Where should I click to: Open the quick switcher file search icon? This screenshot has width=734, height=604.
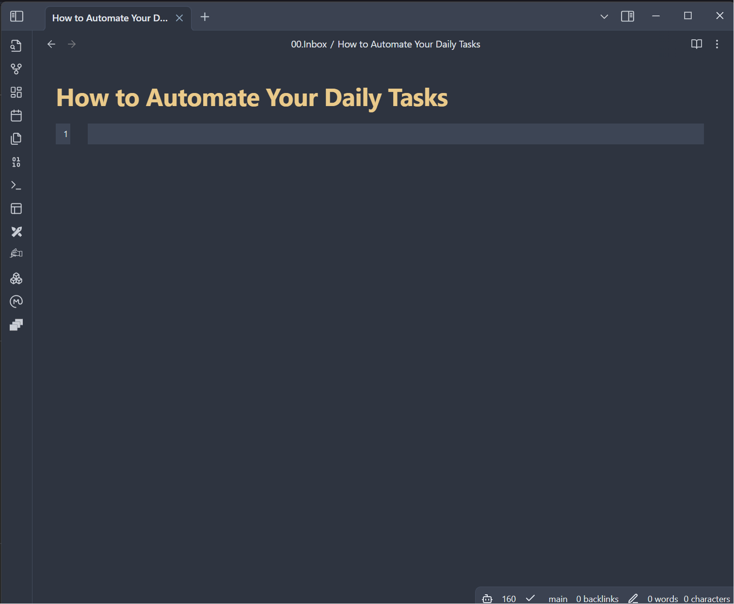point(16,46)
